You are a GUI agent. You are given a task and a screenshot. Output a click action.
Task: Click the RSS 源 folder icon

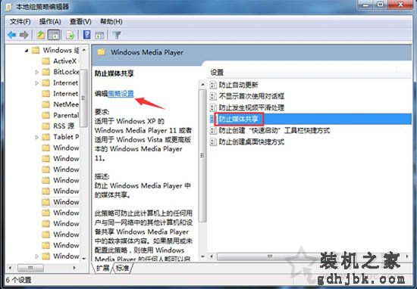[46, 126]
